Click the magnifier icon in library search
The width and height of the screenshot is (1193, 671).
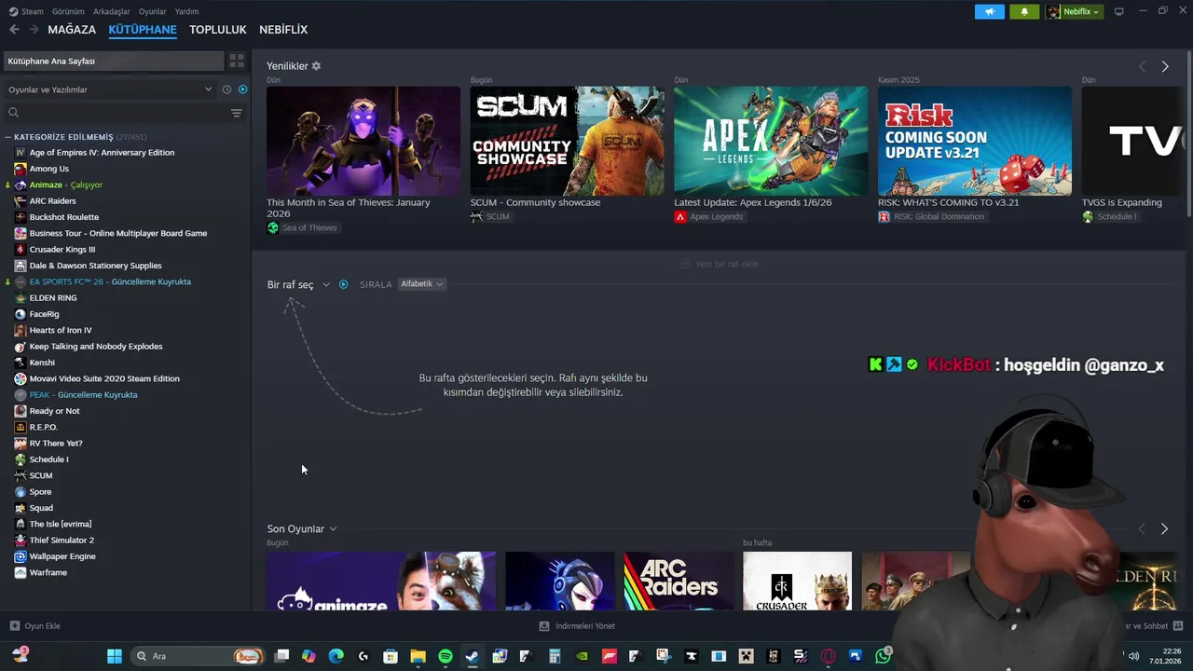click(13, 113)
